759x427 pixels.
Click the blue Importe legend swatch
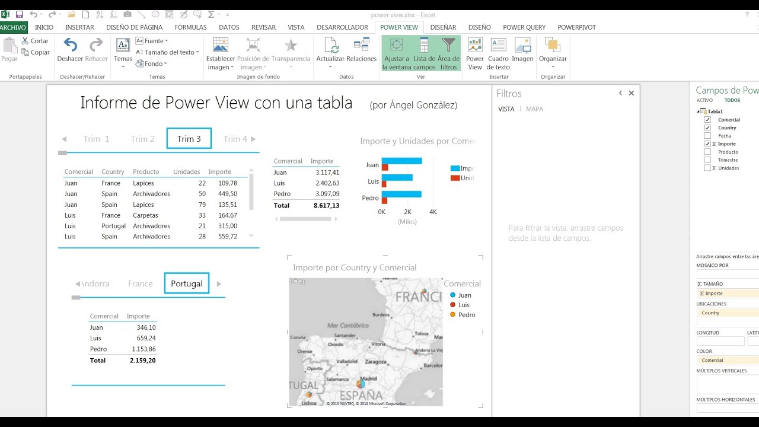pyautogui.click(x=455, y=168)
